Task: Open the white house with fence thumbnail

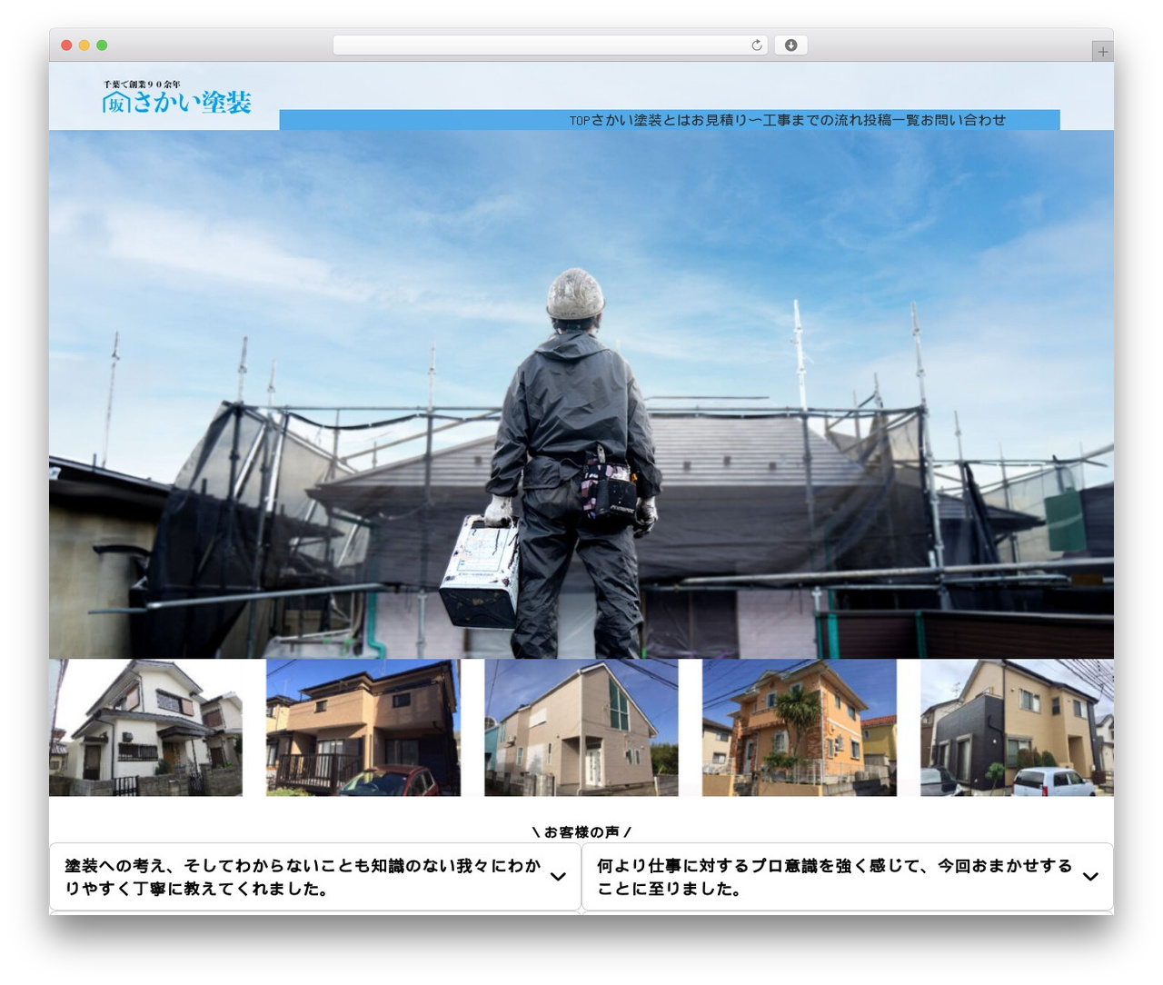Action: [145, 728]
